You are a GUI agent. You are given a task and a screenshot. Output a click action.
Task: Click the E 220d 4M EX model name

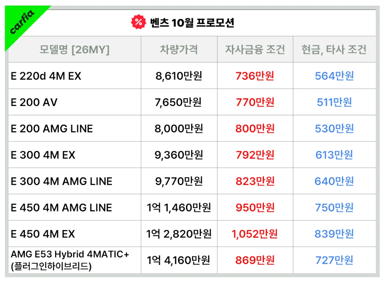[x=46, y=76]
